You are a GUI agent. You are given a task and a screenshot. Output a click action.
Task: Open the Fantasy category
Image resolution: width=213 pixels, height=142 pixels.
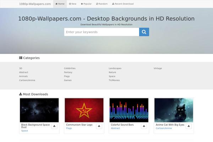tap(68, 72)
